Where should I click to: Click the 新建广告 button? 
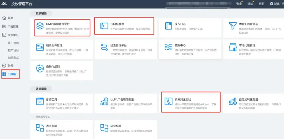pos(277,4)
